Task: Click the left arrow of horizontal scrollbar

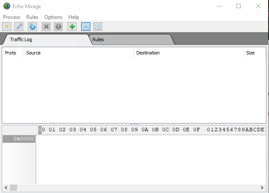Action: 6,188
